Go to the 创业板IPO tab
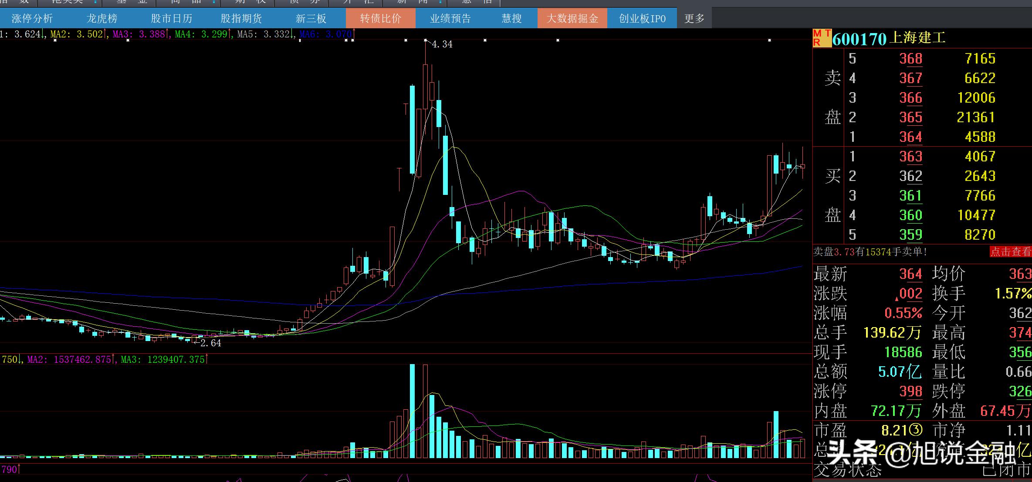Screen dimensions: 1032x482 (642, 18)
